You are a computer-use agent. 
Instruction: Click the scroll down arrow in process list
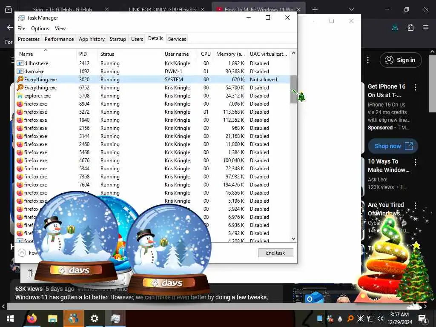293,239
